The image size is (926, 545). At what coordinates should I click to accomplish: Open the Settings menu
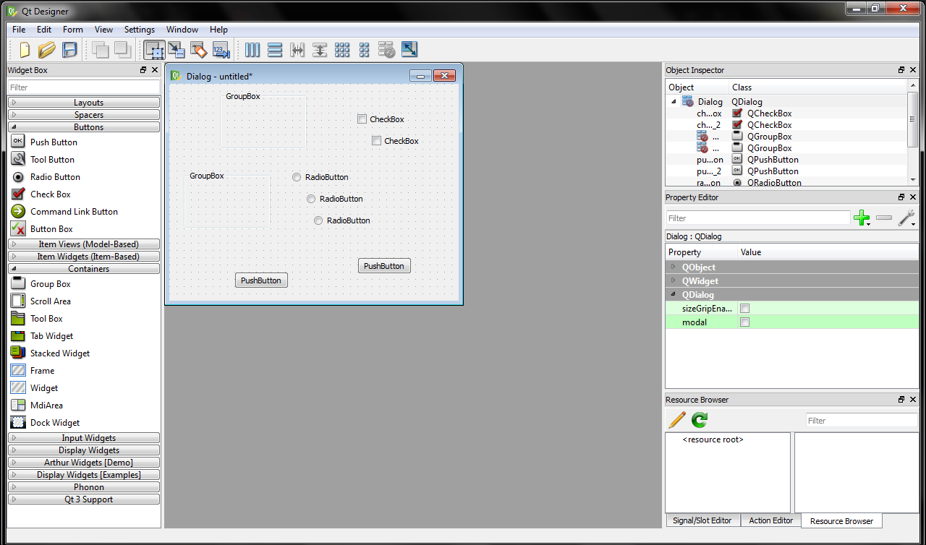tap(140, 30)
